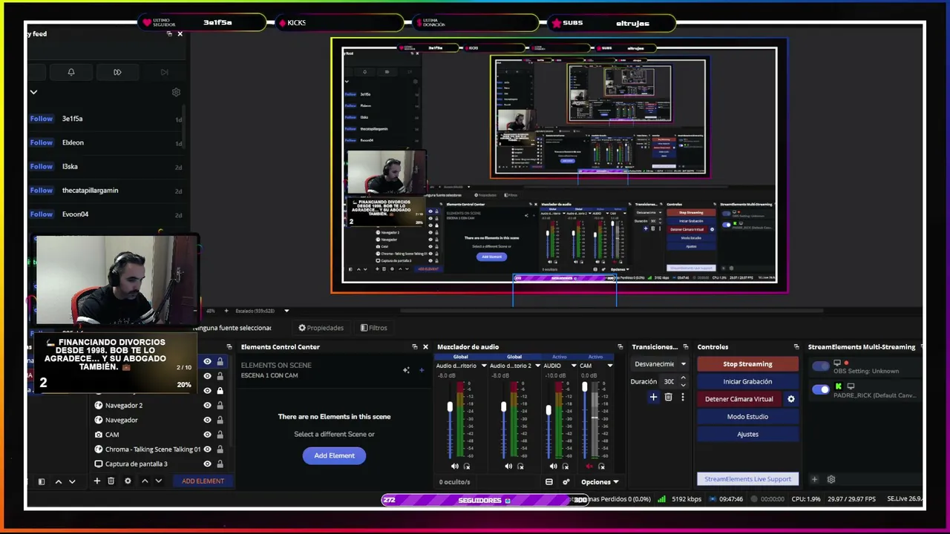This screenshot has width=950, height=534.
Task: Hide the Navegador source
Action: [207, 420]
